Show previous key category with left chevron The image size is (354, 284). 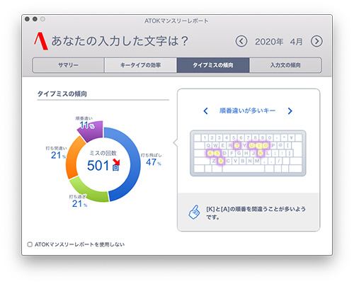[x=206, y=110]
